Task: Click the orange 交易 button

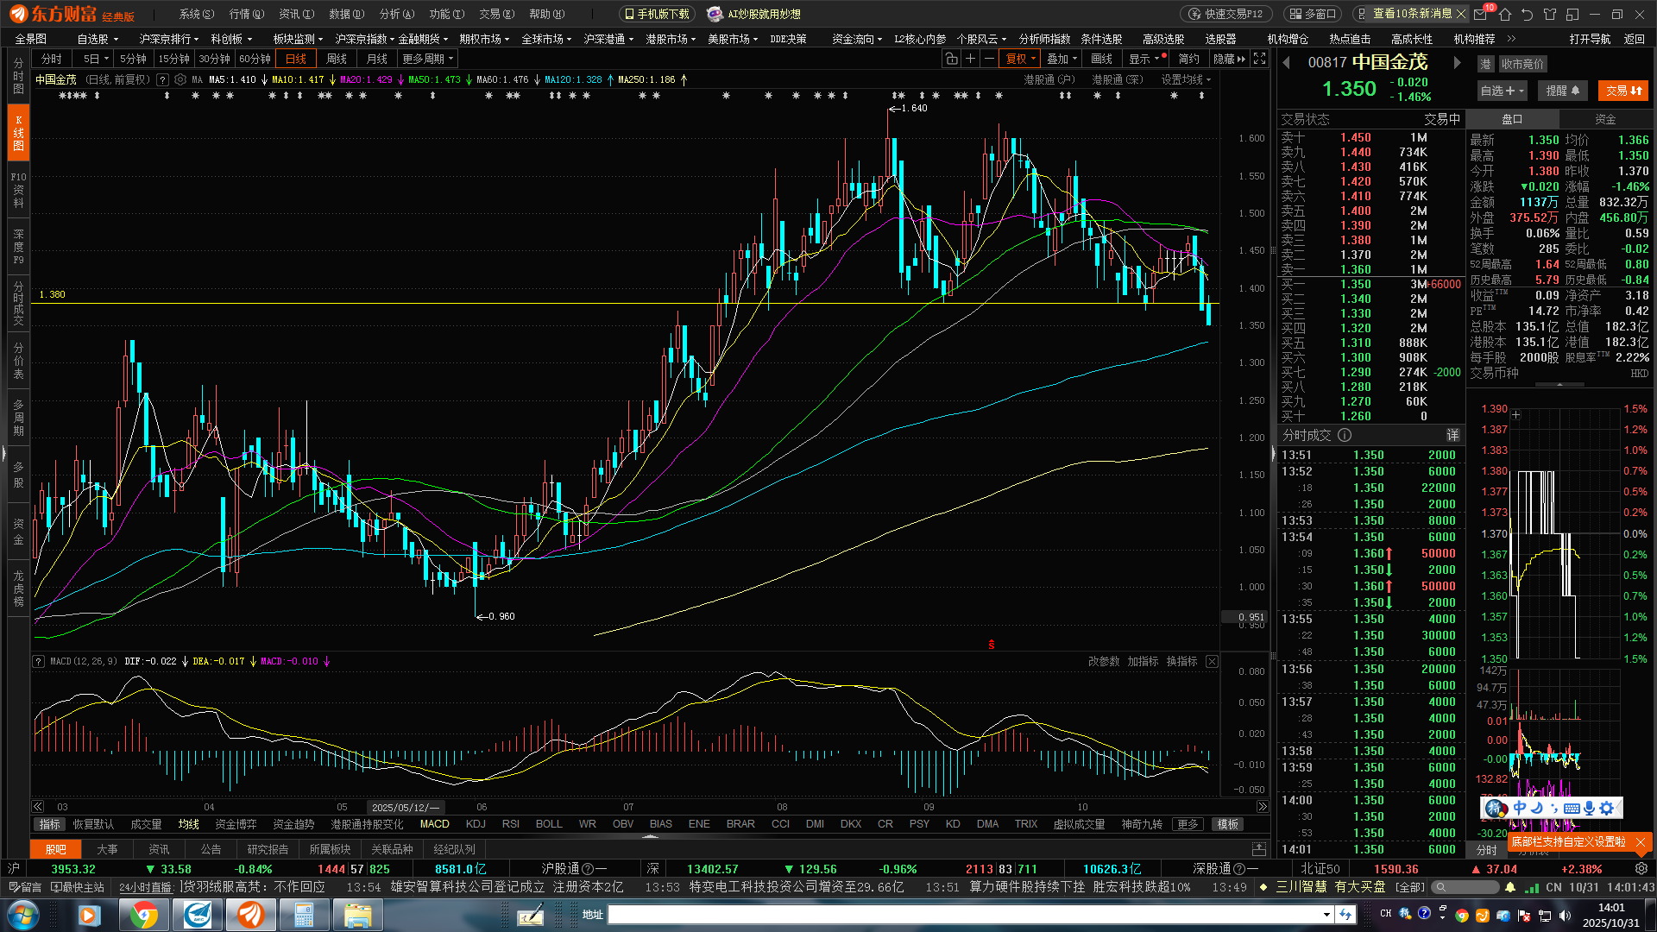Action: click(1622, 91)
